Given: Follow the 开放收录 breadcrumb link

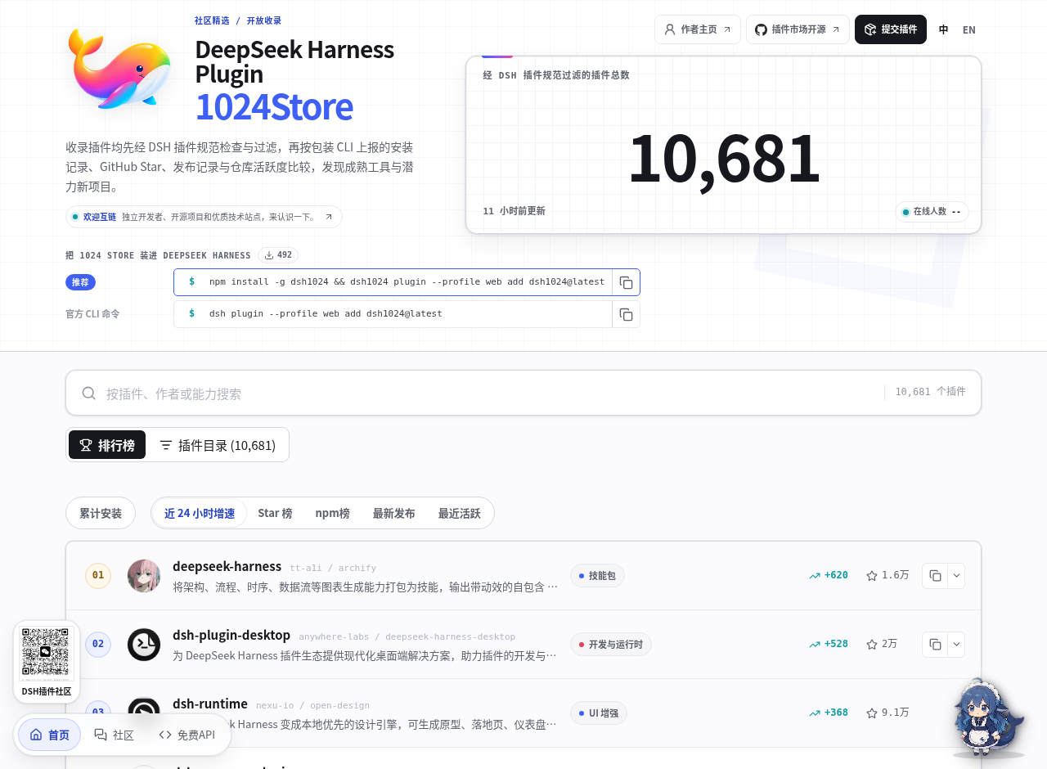Looking at the screenshot, I should pos(263,20).
